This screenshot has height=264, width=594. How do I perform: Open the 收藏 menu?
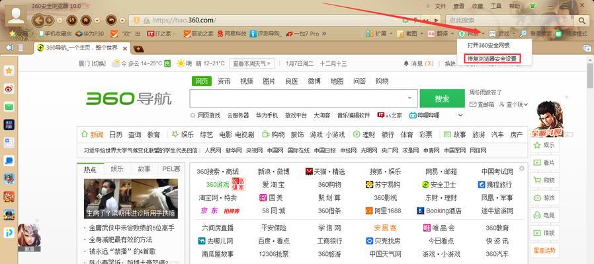pos(478,6)
